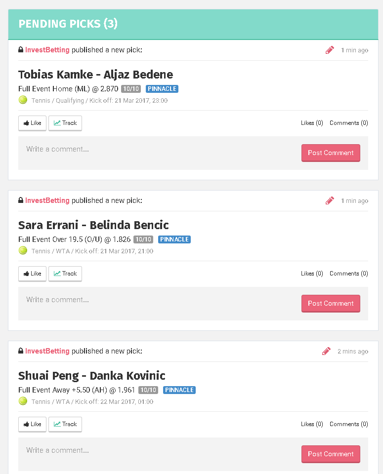Click PINNACLE badge on Errani-Bencic pick
The width and height of the screenshot is (383, 474).
174,239
